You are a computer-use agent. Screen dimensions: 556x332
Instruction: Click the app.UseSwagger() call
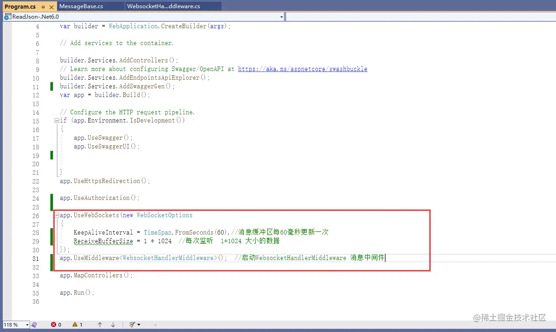click(x=103, y=138)
